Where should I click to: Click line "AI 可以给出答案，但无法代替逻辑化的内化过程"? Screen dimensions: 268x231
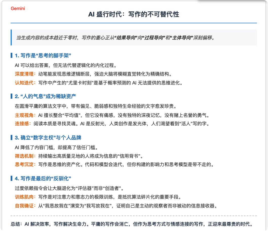pos(66,65)
